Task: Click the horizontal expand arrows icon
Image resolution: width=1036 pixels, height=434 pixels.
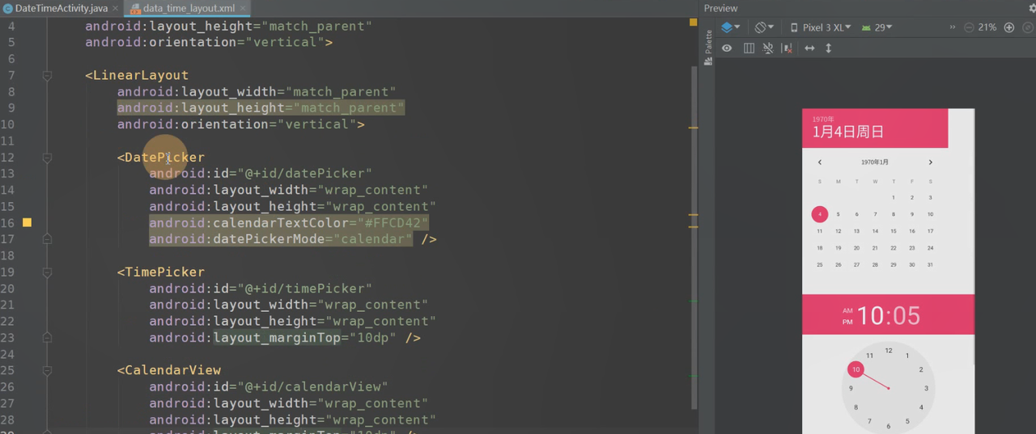Action: [x=809, y=48]
